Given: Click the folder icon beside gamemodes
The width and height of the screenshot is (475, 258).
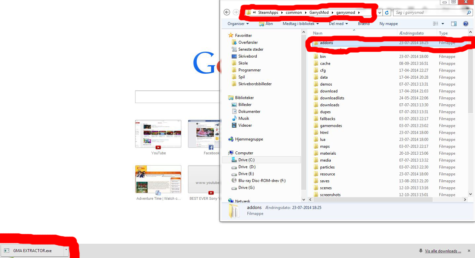Looking at the screenshot, I should [x=316, y=125].
